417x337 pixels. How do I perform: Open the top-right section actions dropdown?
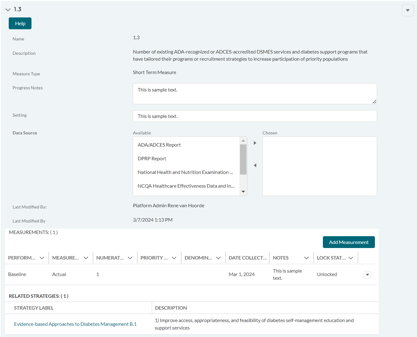point(408,10)
